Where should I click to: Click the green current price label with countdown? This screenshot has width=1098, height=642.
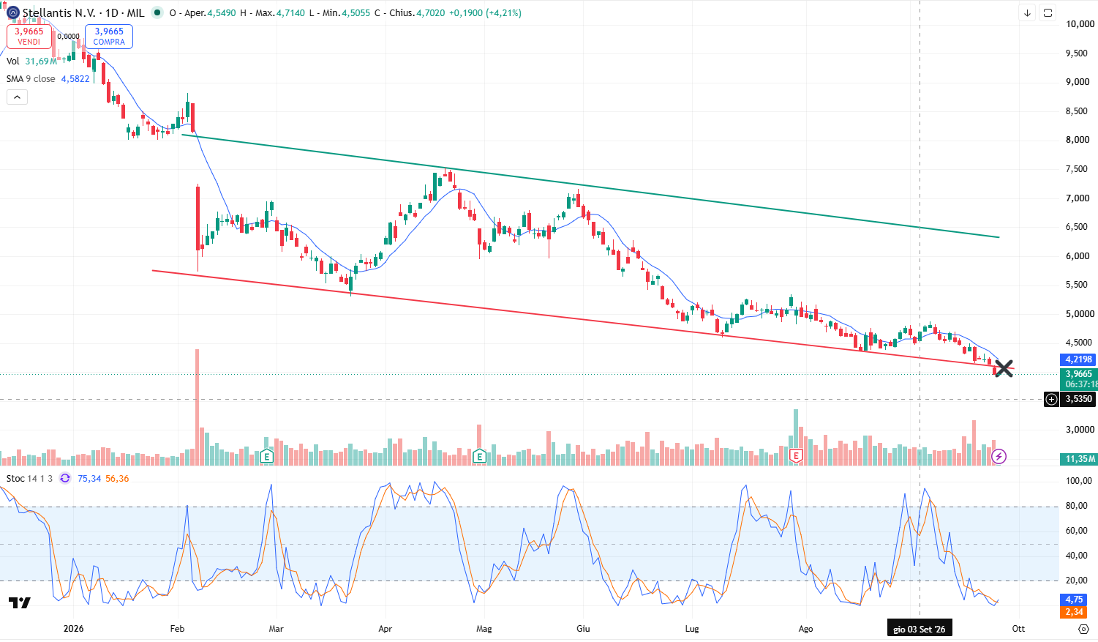click(x=1078, y=379)
